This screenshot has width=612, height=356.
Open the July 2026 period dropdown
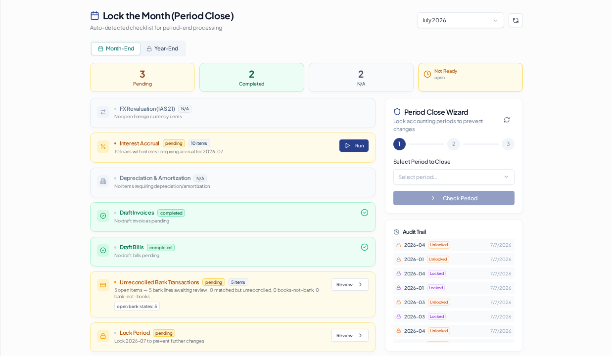[460, 20]
